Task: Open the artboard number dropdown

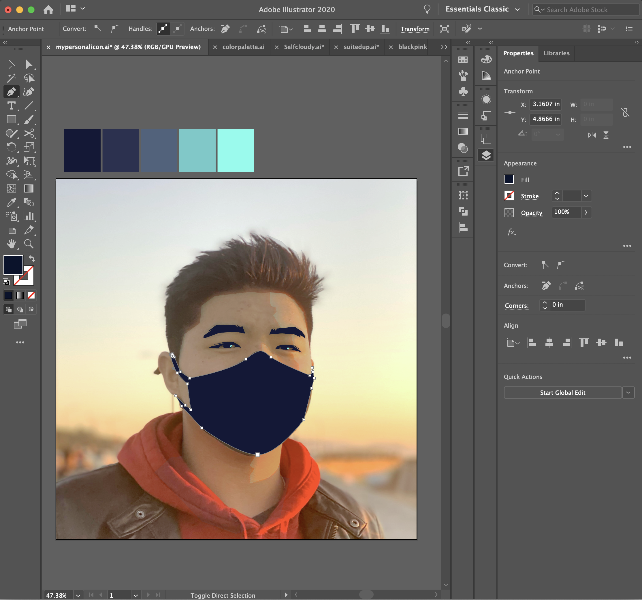Action: [135, 595]
